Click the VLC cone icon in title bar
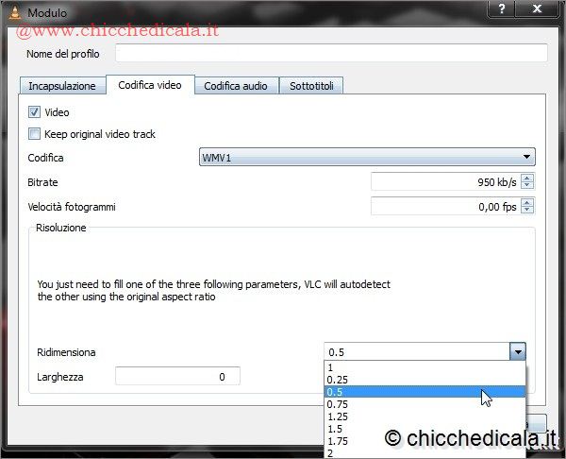Screen dimensions: 566x459 (x=13, y=12)
